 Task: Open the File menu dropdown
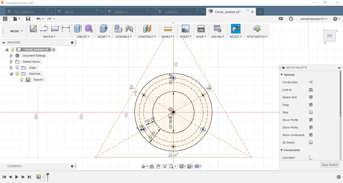pyautogui.click(x=17, y=19)
